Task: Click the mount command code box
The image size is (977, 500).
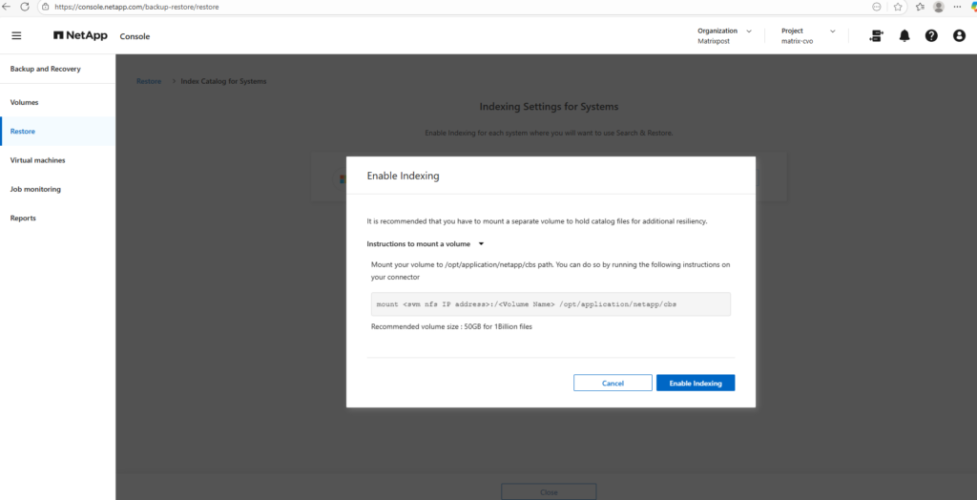Action: tap(551, 304)
